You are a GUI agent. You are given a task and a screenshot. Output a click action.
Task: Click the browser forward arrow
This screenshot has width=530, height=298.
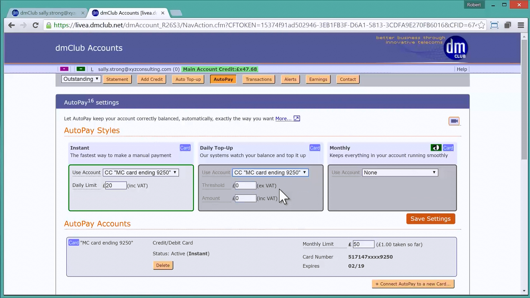pyautogui.click(x=24, y=25)
